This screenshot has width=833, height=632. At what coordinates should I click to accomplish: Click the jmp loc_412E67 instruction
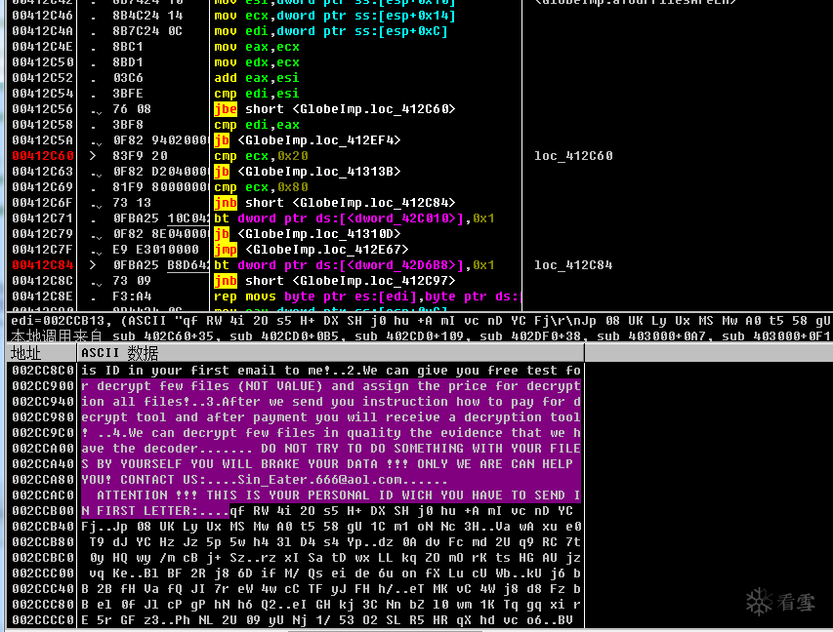click(312, 250)
